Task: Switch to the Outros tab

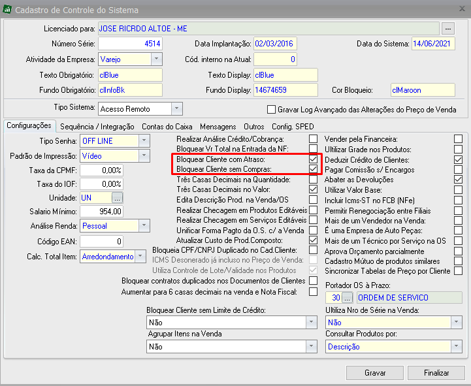Action: (x=254, y=127)
